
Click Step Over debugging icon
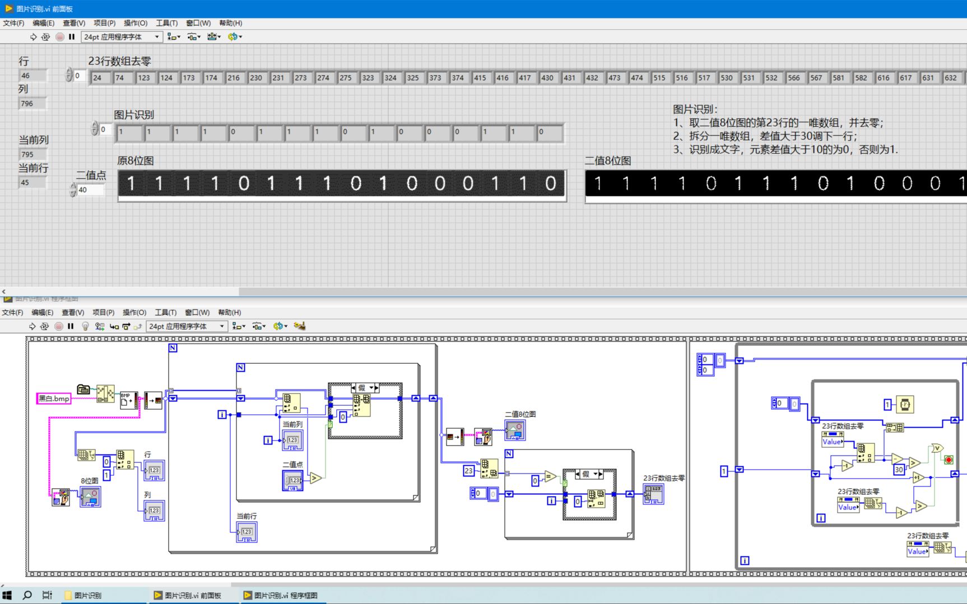(126, 326)
